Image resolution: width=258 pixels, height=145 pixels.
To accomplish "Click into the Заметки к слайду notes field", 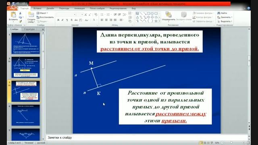I will pos(146,138).
